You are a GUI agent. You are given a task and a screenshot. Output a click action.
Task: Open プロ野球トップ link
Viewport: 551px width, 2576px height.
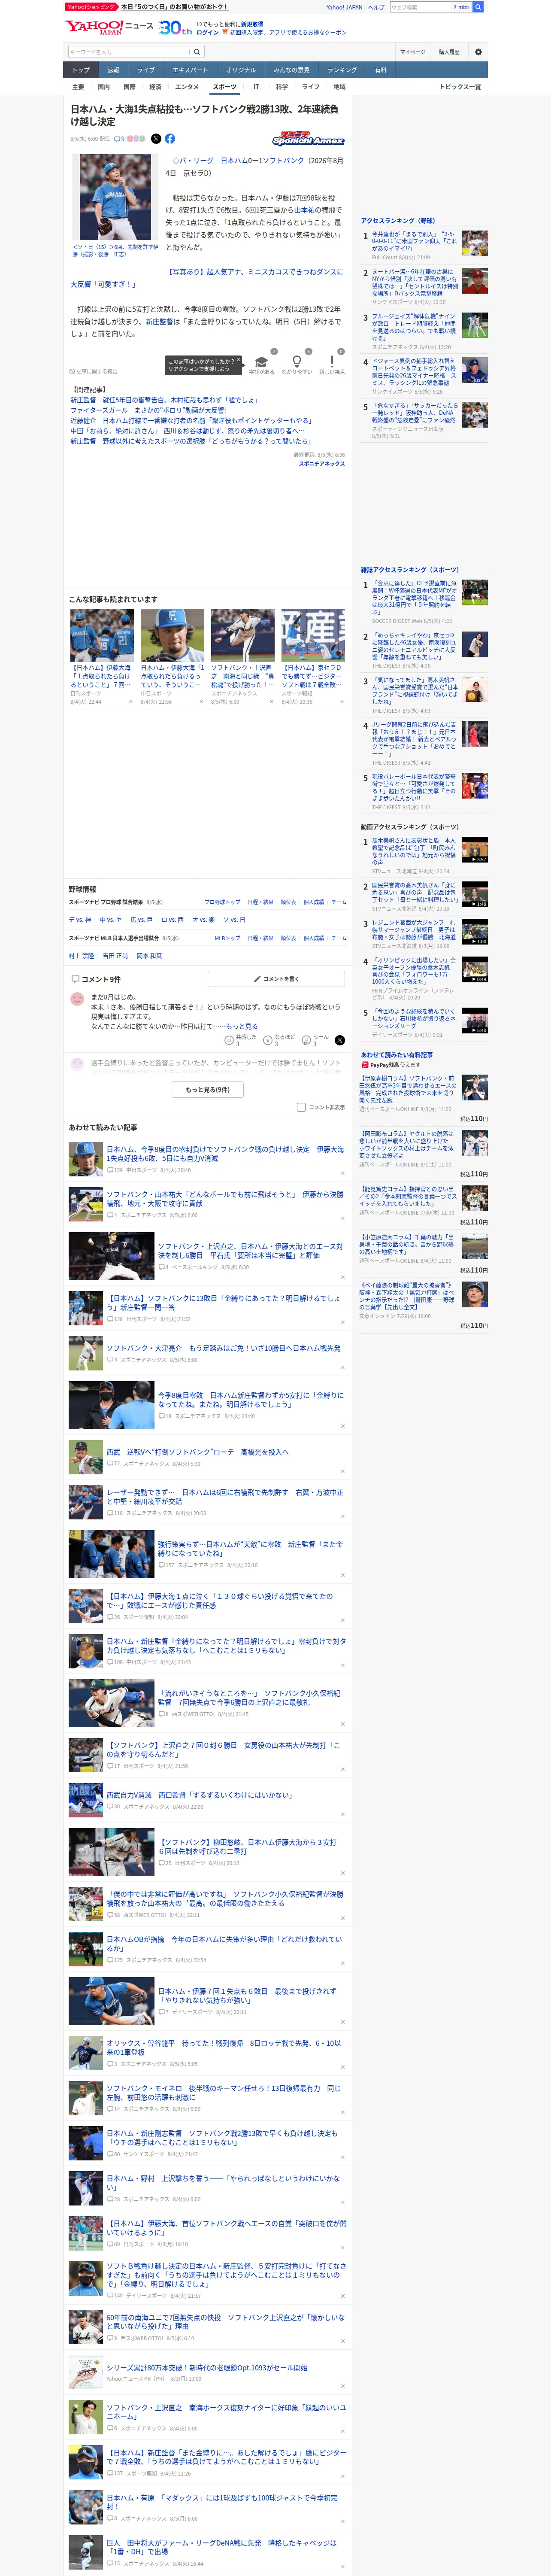point(222,902)
